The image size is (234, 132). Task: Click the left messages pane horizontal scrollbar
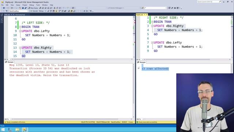coord(66,119)
